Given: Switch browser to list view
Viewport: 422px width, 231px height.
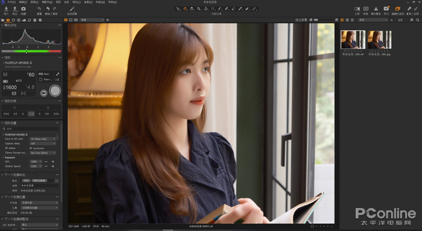Looking at the screenshot, I should (x=347, y=20).
